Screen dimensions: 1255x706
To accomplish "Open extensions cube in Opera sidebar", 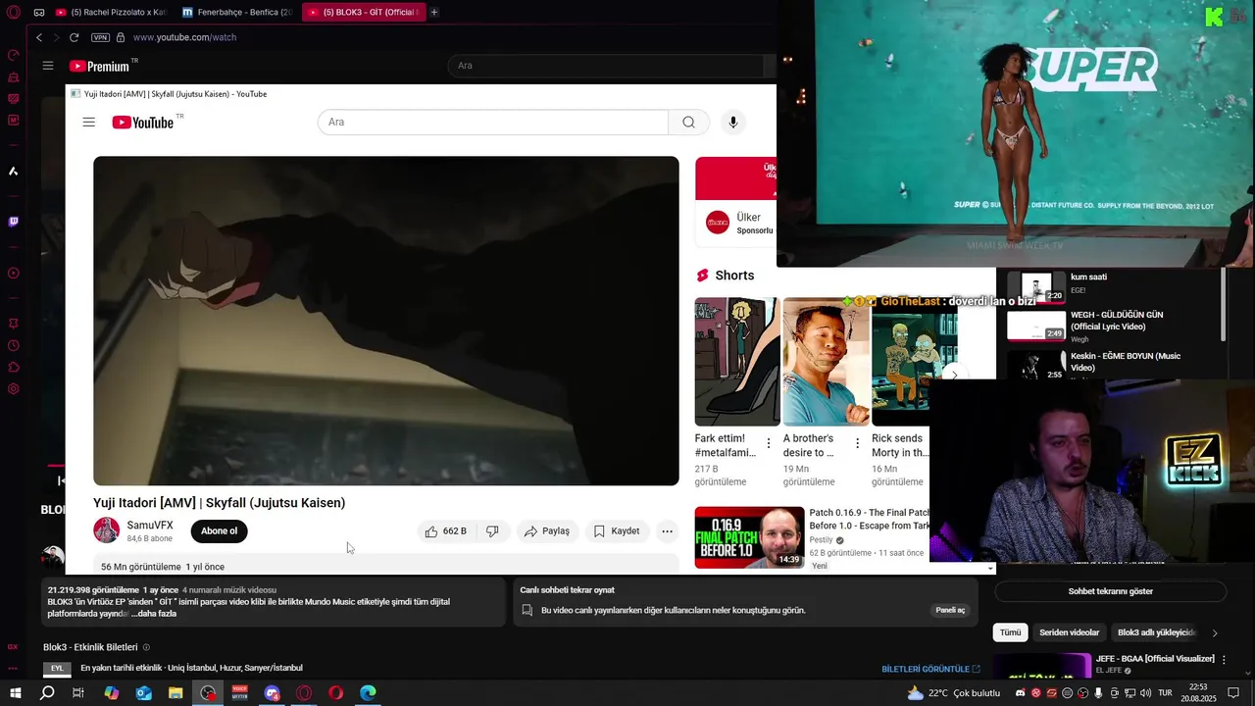I will [14, 368].
